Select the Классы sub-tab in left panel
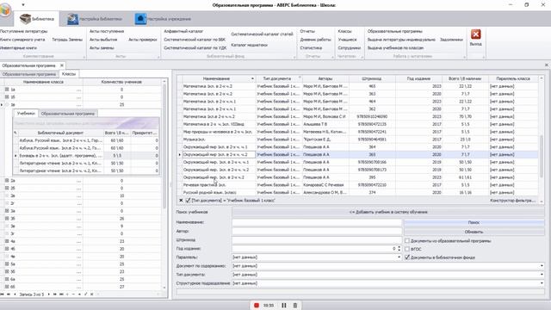 click(x=69, y=74)
